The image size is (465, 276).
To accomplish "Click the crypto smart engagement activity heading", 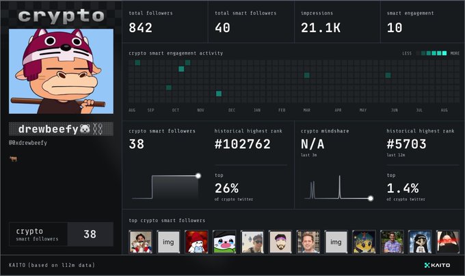I will 176,53.
